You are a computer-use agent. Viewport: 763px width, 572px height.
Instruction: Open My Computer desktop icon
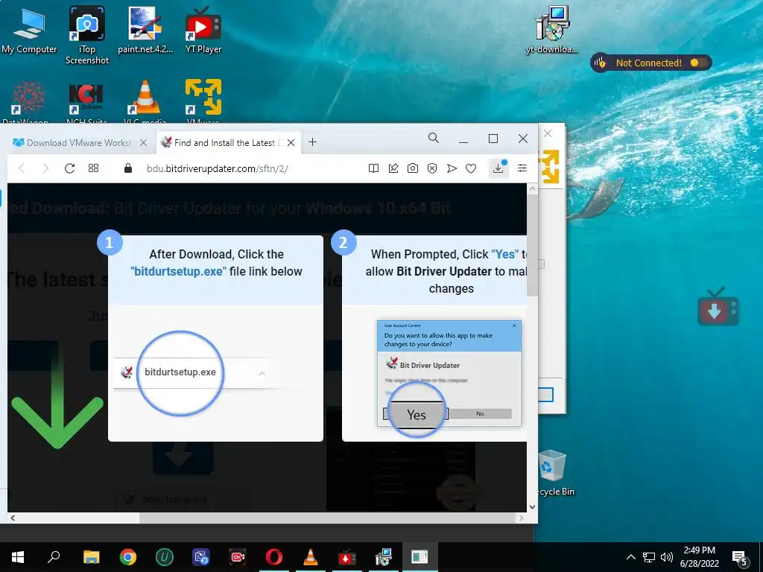pyautogui.click(x=29, y=30)
